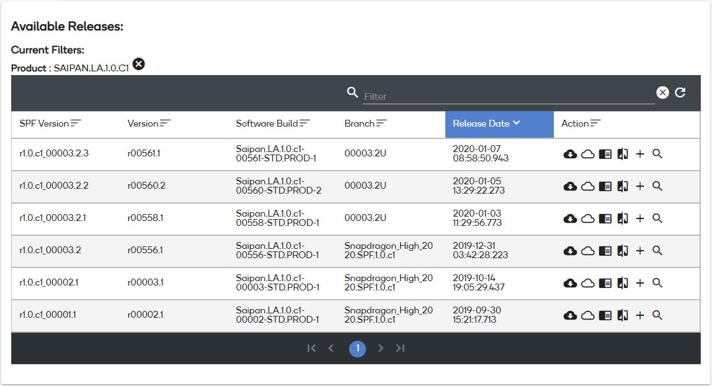Go to the last page
The image size is (712, 386).
click(400, 348)
